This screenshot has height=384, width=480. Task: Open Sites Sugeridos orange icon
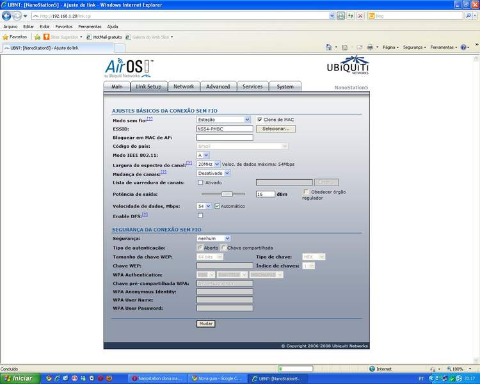[46, 37]
